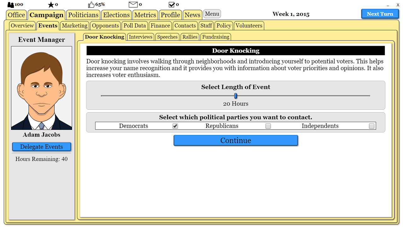The width and height of the screenshot is (403, 227).
Task: Switch to the Poll Data tab
Action: [135, 26]
